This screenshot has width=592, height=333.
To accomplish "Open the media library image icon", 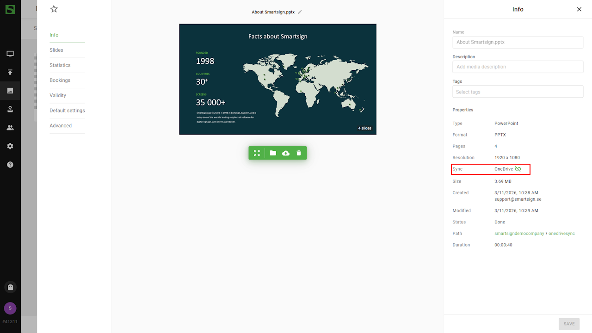I will 10,91.
